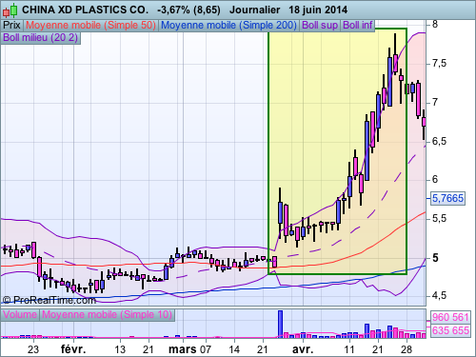
Task: Click the 5,7665 price marker
Action: [447, 198]
